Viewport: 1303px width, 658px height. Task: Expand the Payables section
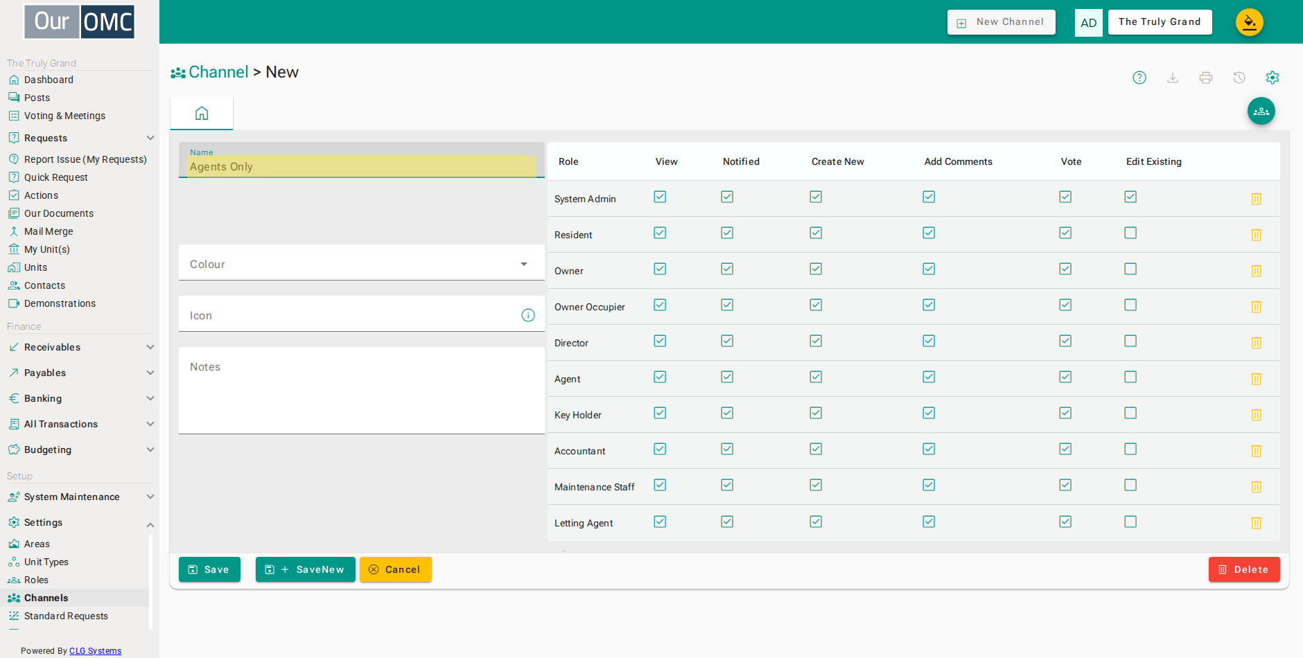point(80,373)
